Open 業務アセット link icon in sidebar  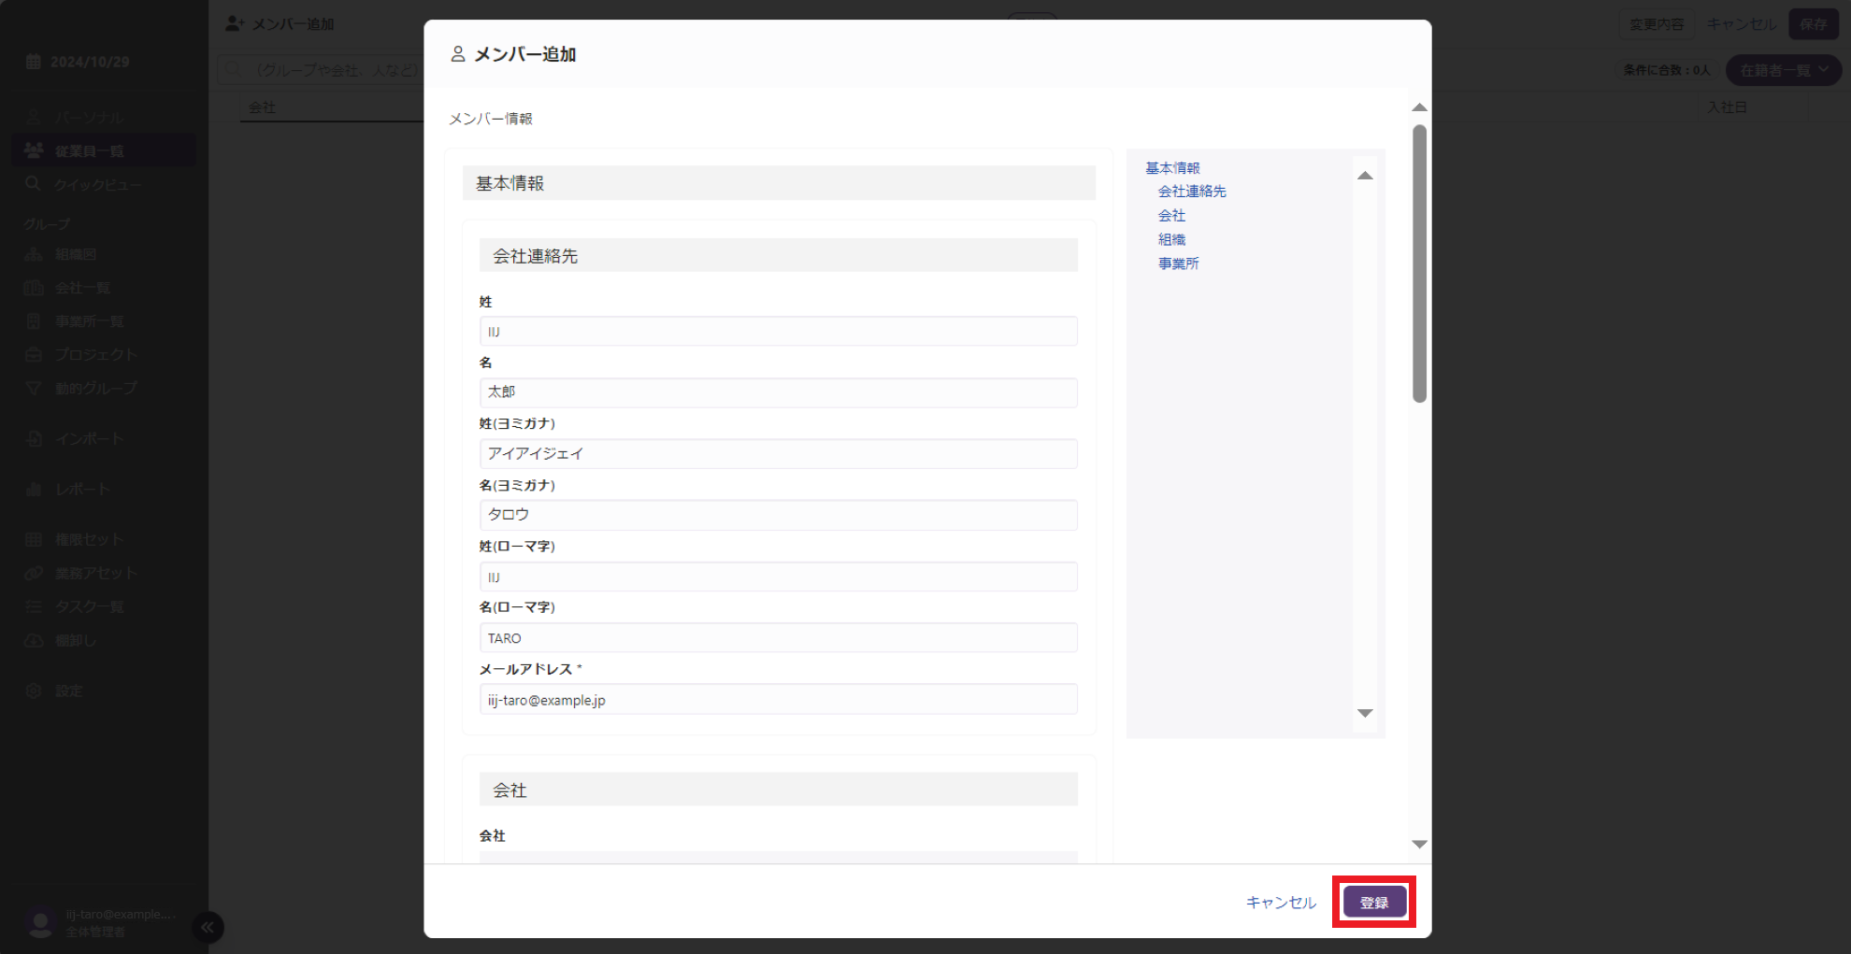34,573
